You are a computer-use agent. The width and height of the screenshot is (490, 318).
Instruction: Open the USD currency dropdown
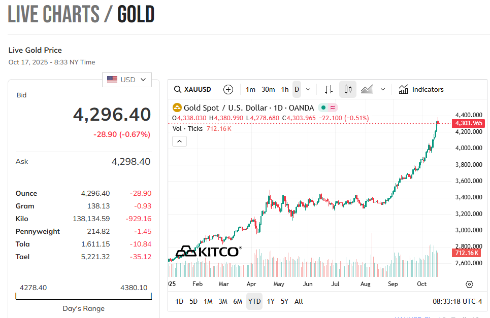tap(127, 80)
